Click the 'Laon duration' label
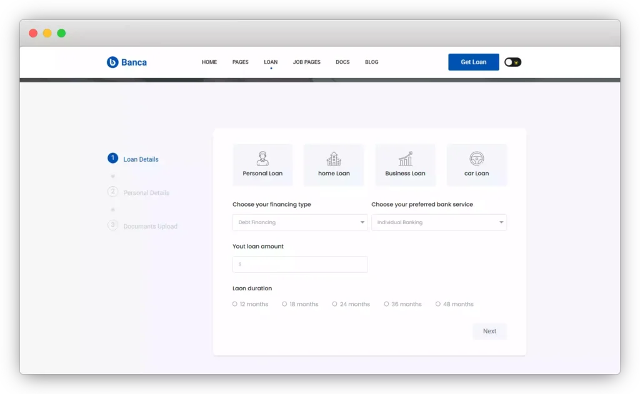Screen dimensions: 640x394 (x=252, y=288)
